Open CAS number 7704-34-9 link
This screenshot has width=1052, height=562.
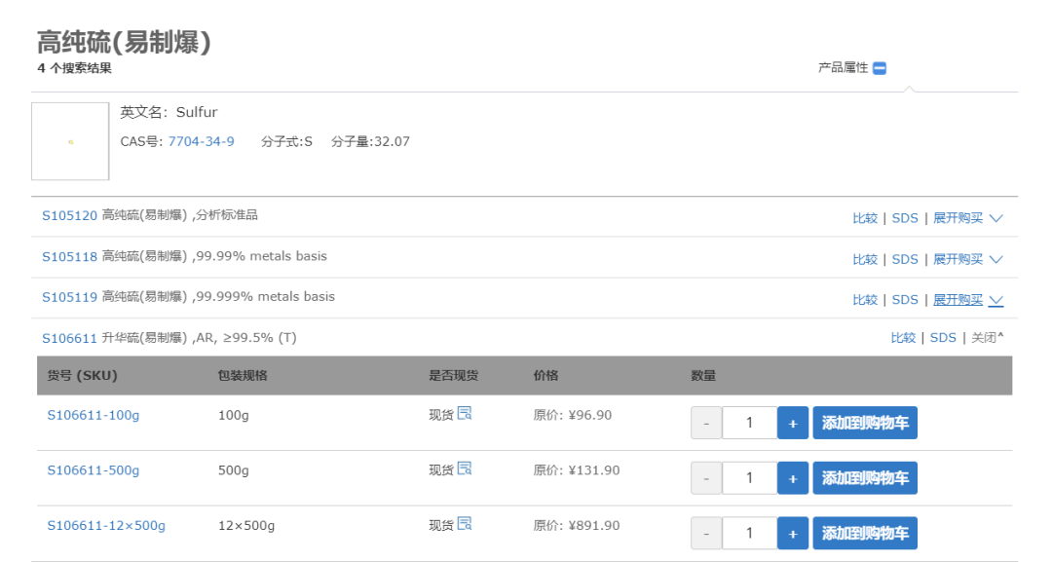[x=201, y=141]
